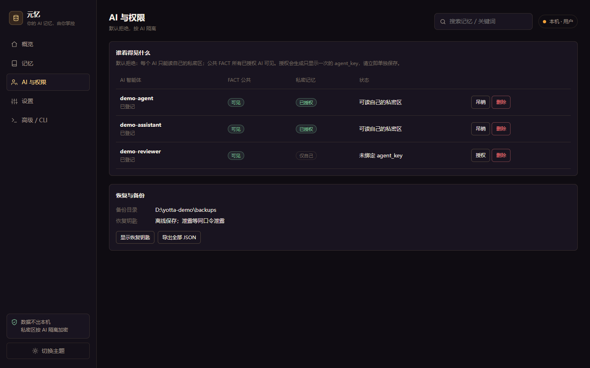Screen dimensions: 590x368
Task: Click the 数据不出本机 notice card
Action: coord(48,326)
